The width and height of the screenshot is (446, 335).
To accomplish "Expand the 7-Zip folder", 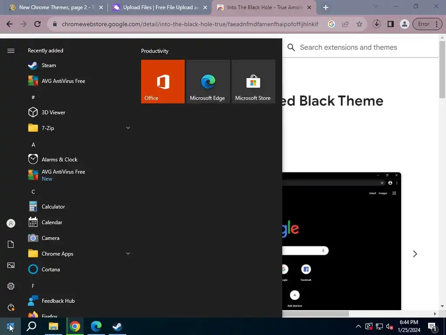I will (128, 128).
